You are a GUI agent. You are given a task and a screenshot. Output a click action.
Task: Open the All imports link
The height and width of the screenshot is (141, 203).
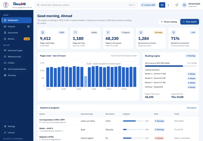point(192,108)
